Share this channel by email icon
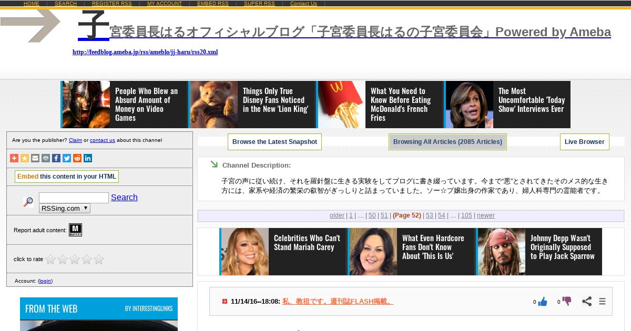 (x=35, y=158)
